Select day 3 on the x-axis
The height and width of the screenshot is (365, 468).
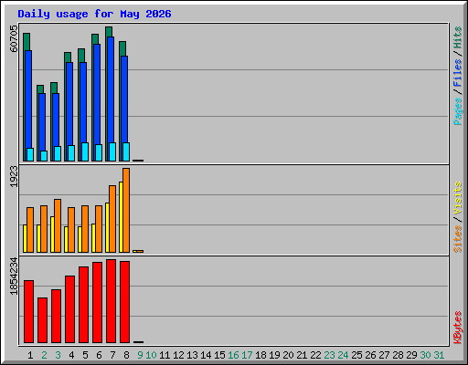click(x=58, y=355)
